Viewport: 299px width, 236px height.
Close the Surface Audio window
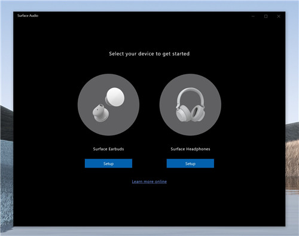(279, 16)
